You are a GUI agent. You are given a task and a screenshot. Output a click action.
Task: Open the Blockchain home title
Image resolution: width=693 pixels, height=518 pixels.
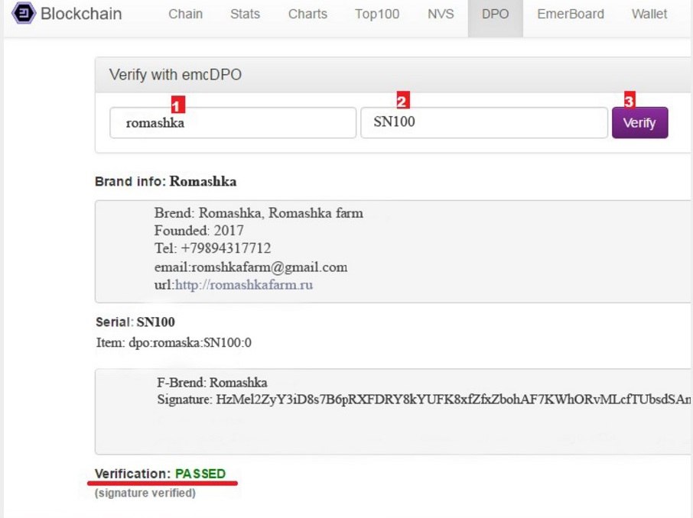pos(81,14)
